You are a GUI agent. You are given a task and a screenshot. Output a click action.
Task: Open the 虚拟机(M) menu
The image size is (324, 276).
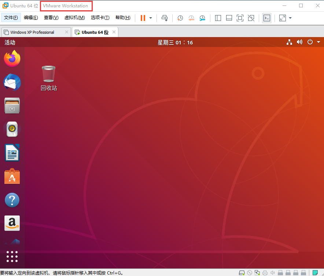pyautogui.click(x=75, y=18)
